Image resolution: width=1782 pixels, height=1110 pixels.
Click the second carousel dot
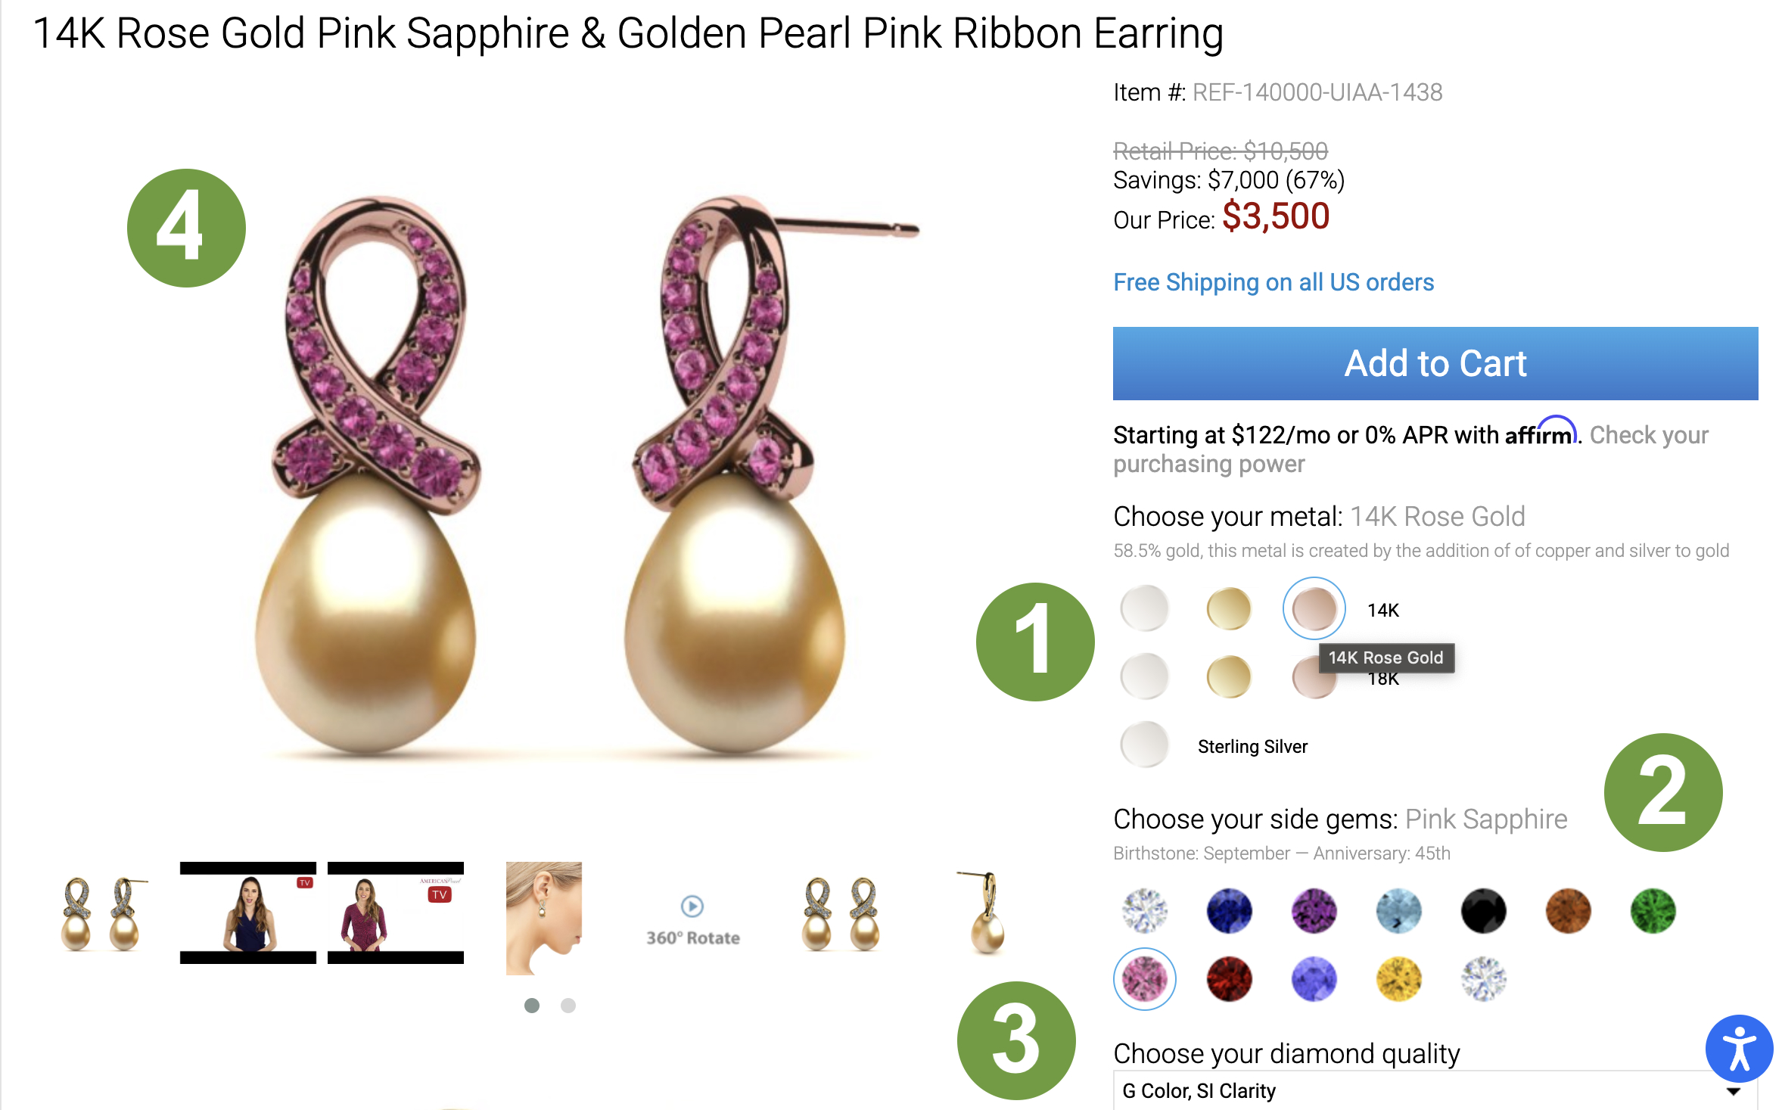pyautogui.click(x=567, y=1006)
